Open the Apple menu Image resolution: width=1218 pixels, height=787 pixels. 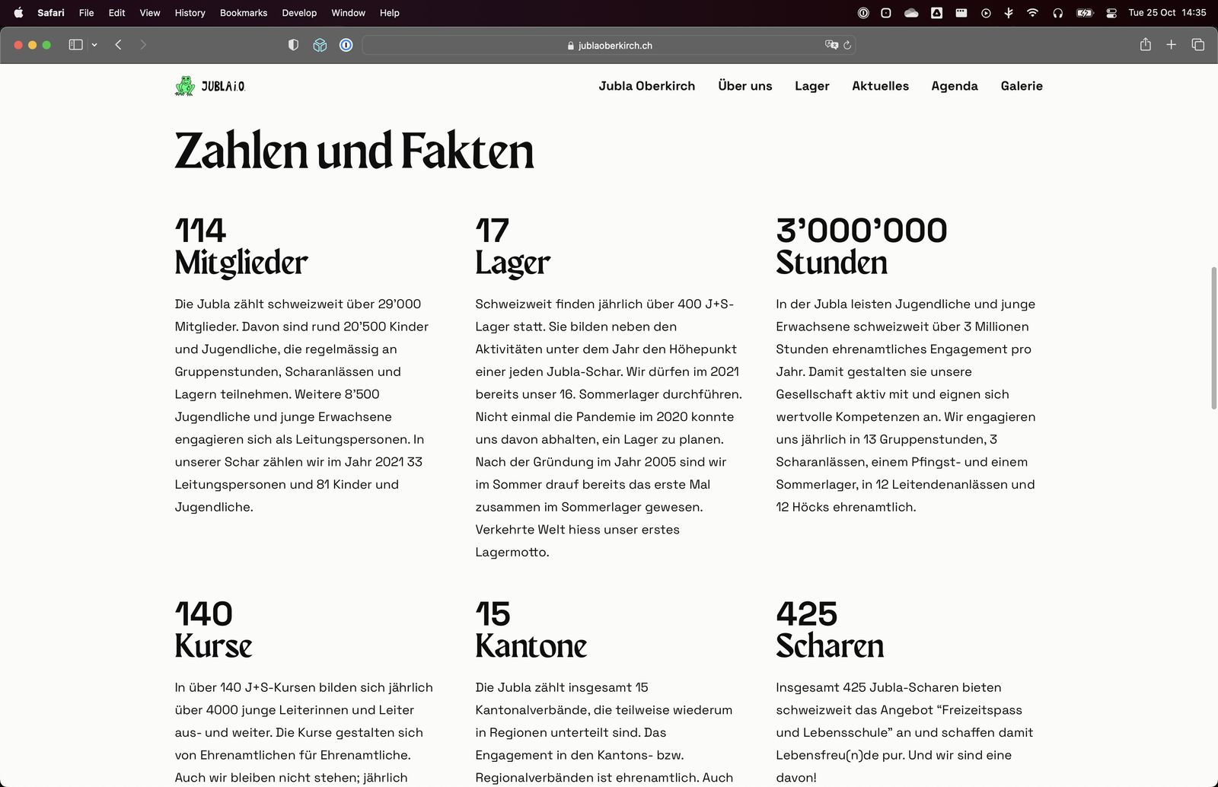click(18, 12)
